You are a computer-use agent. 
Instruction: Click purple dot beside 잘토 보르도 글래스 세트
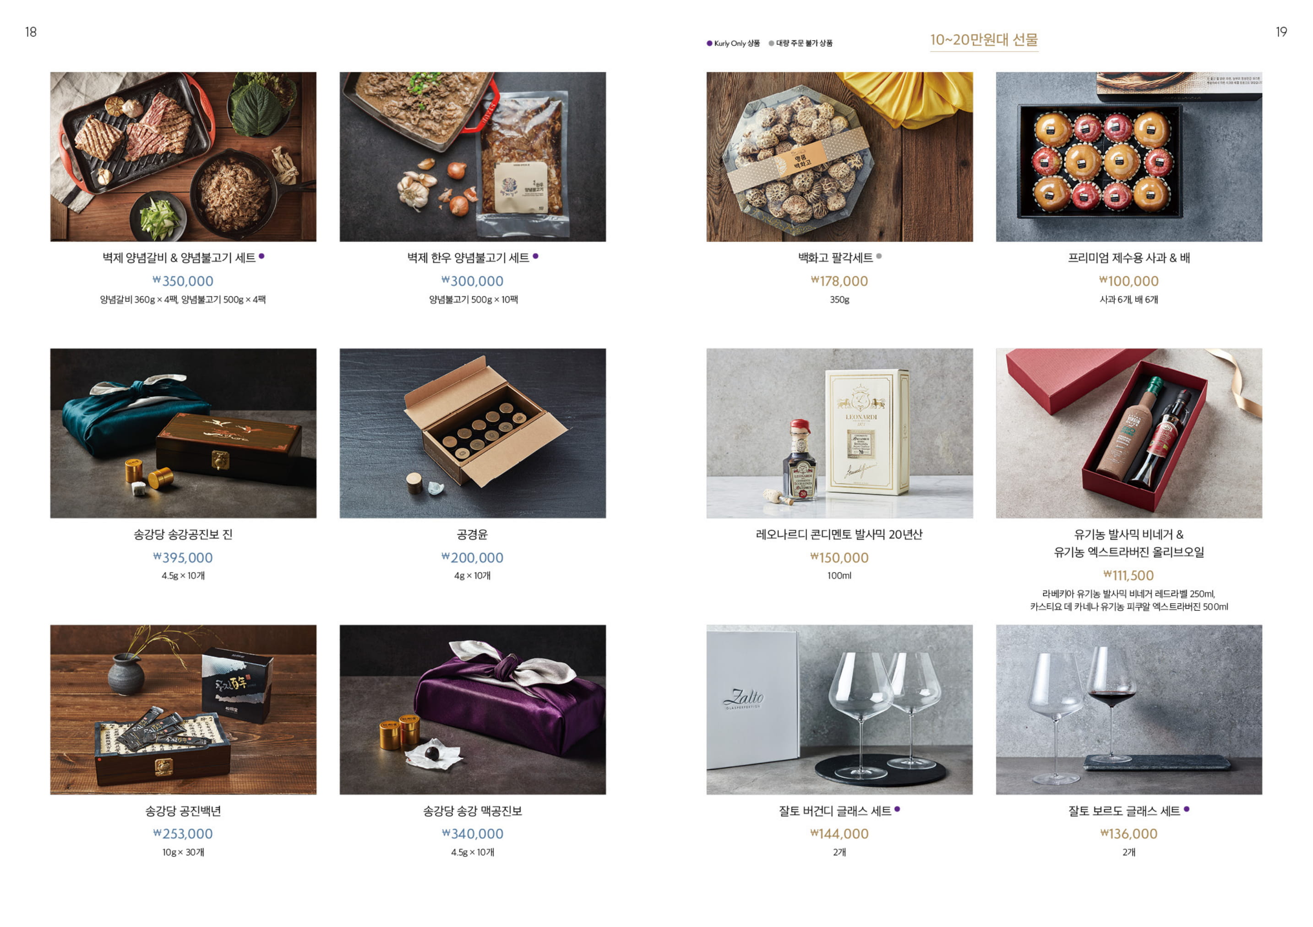pyautogui.click(x=1187, y=809)
